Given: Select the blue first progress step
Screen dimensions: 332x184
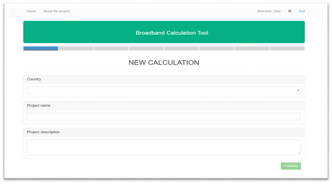Looking at the screenshot, I should coord(41,48).
